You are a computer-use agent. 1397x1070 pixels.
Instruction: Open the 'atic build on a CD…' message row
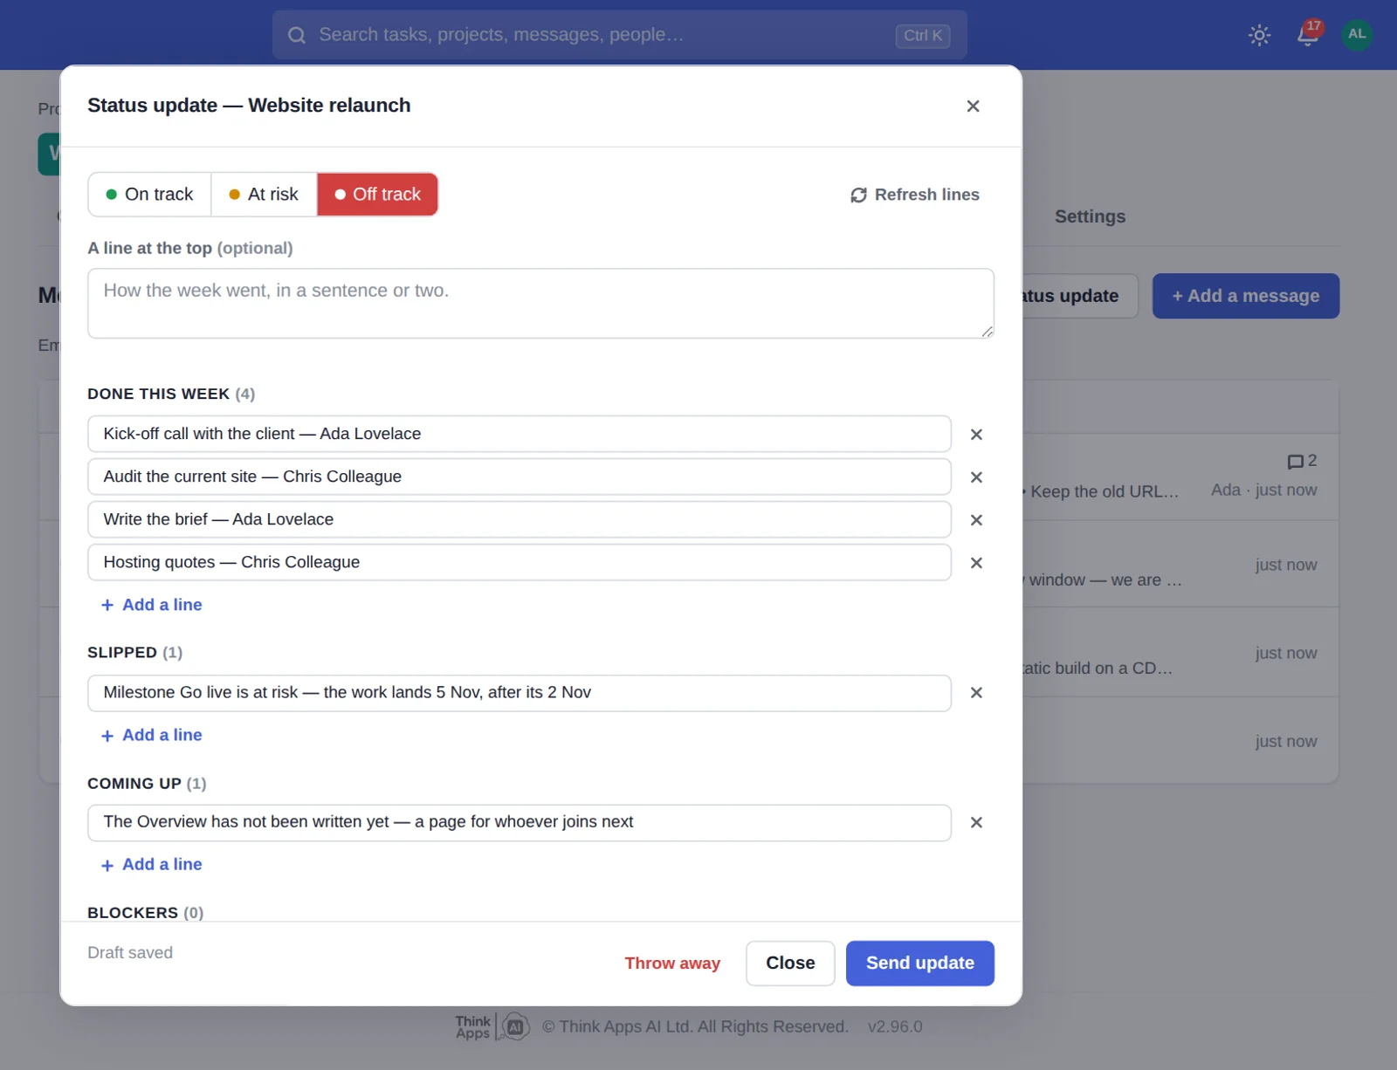(x=1098, y=669)
